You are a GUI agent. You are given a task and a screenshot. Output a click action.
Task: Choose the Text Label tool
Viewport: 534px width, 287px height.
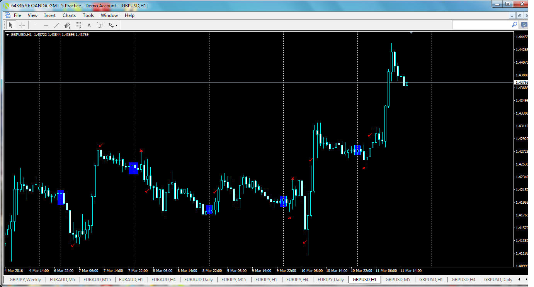pyautogui.click(x=100, y=25)
